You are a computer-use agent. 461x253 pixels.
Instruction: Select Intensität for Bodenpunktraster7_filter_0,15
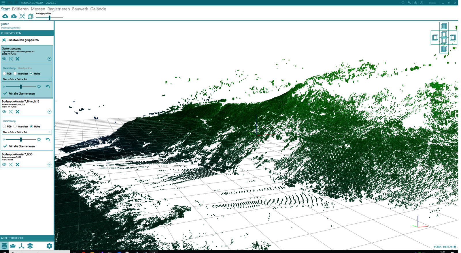coord(15,126)
